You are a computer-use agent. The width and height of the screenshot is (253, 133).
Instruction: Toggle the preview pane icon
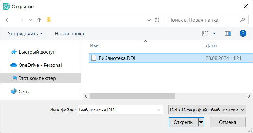[228, 33]
